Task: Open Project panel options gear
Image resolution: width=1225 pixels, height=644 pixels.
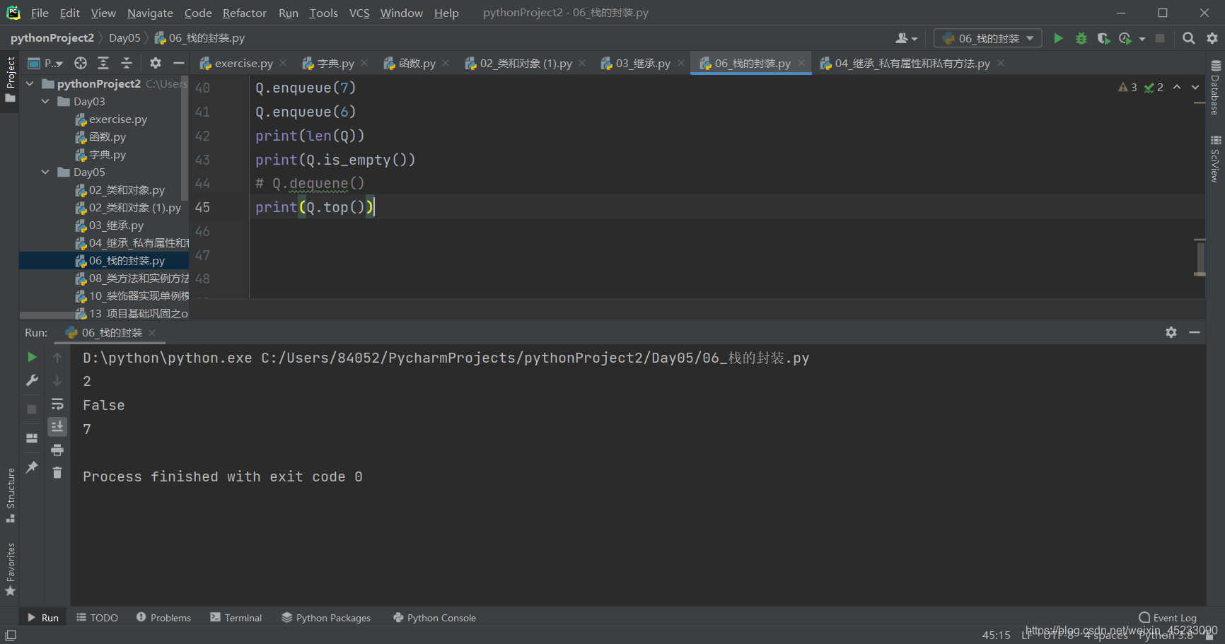Action: 156,63
